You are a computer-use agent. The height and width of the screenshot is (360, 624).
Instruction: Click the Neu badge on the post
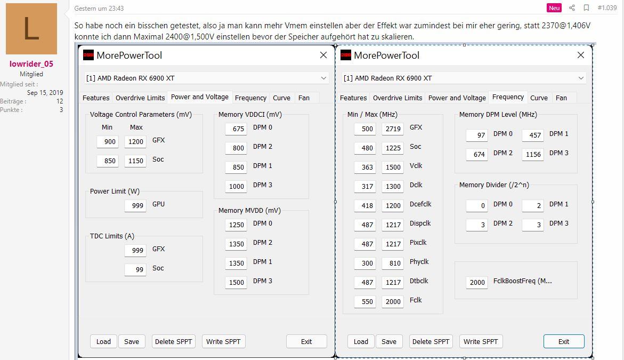coord(554,8)
